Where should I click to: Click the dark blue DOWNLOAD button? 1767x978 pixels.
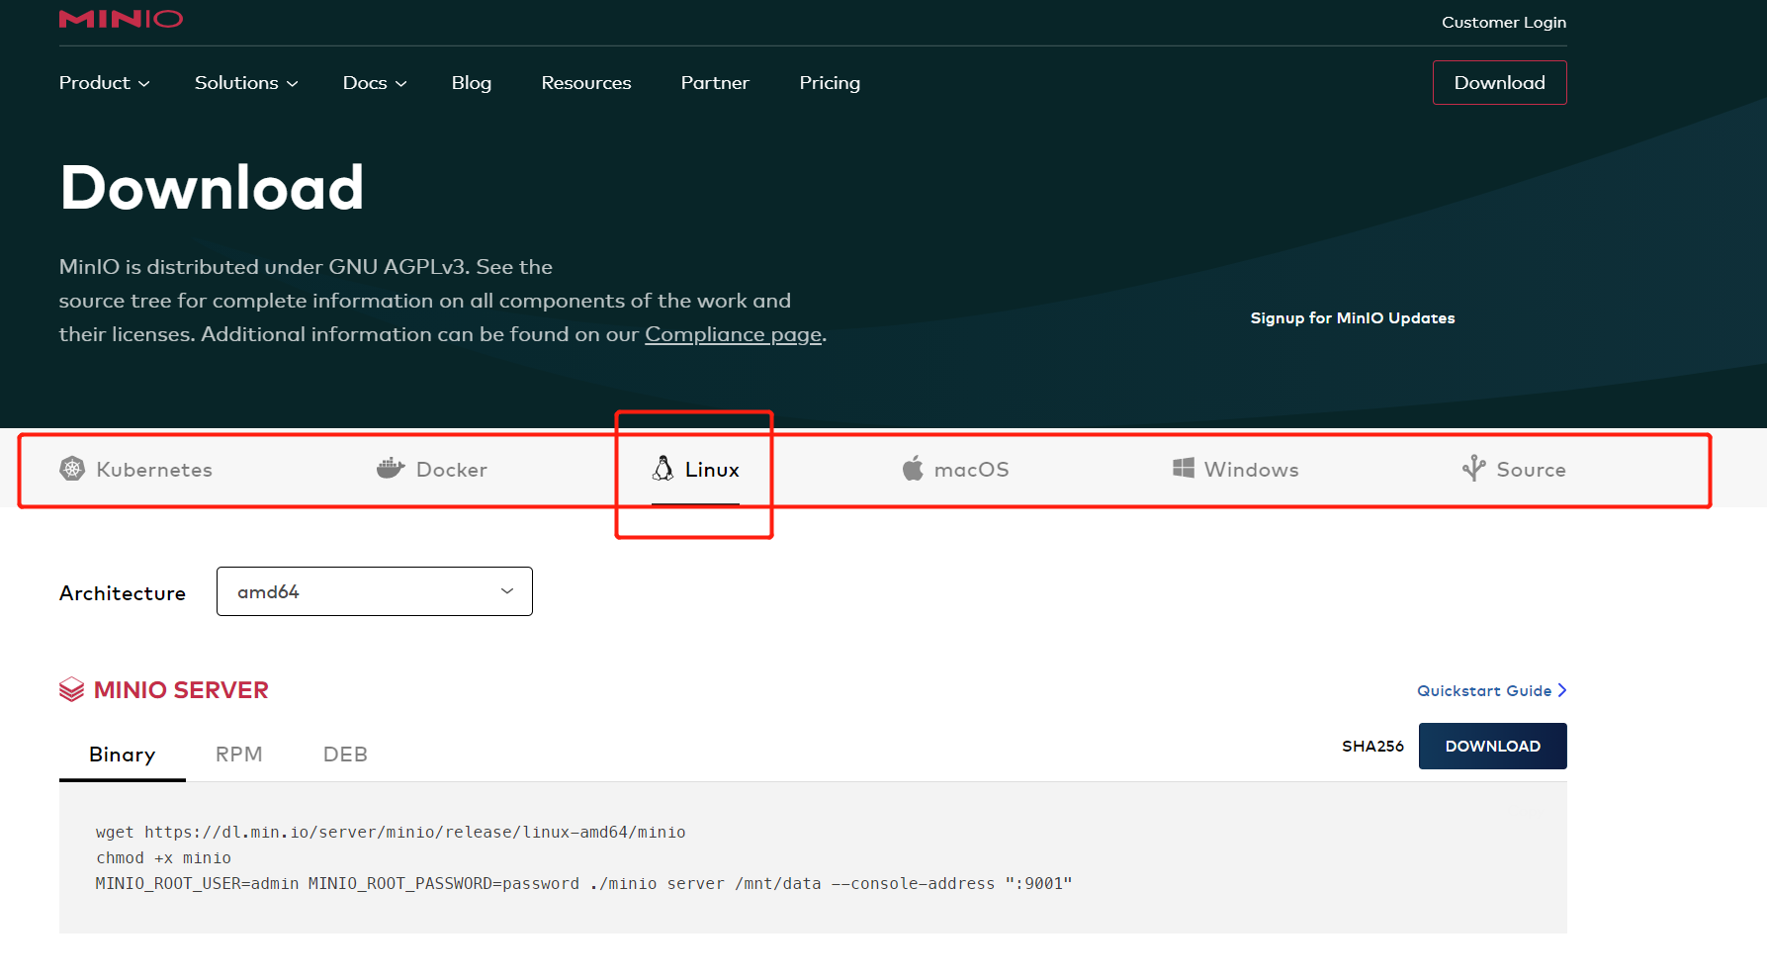(x=1493, y=747)
